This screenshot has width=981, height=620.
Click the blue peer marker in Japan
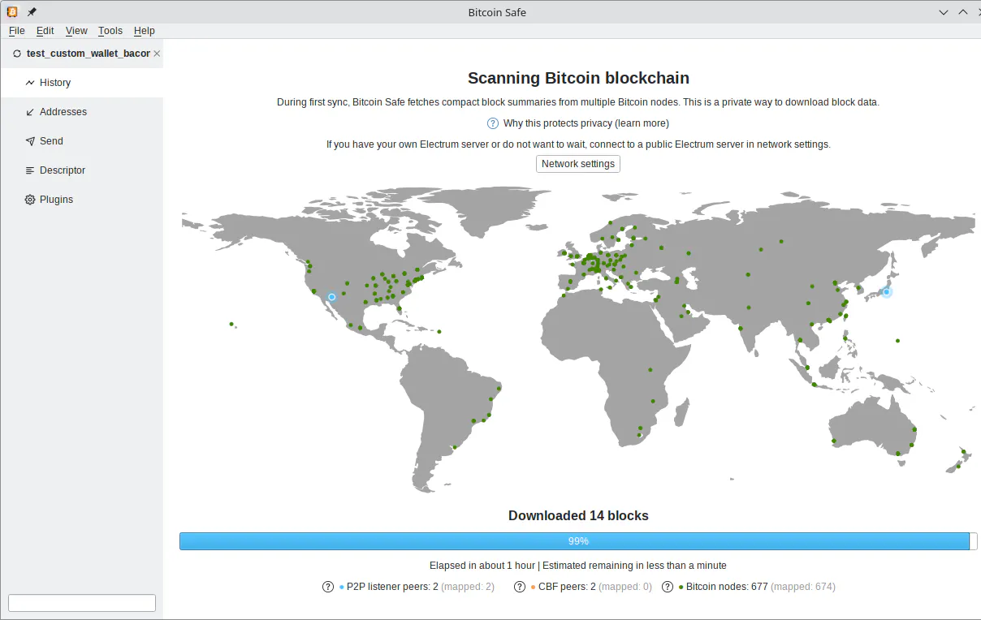point(887,292)
